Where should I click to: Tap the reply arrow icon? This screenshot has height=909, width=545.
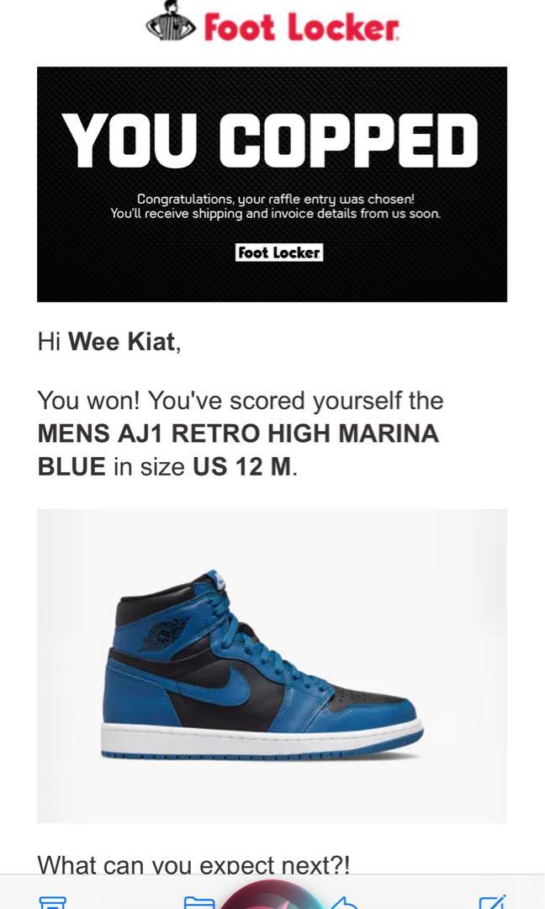click(346, 902)
